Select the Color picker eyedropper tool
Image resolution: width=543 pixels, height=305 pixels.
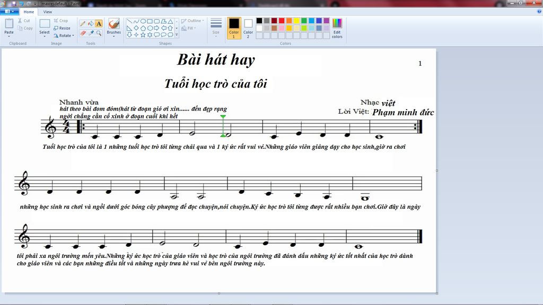91,33
